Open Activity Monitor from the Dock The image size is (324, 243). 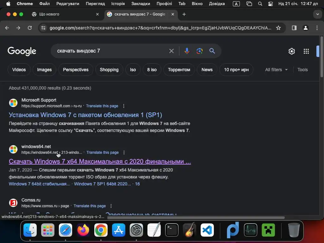click(251, 230)
